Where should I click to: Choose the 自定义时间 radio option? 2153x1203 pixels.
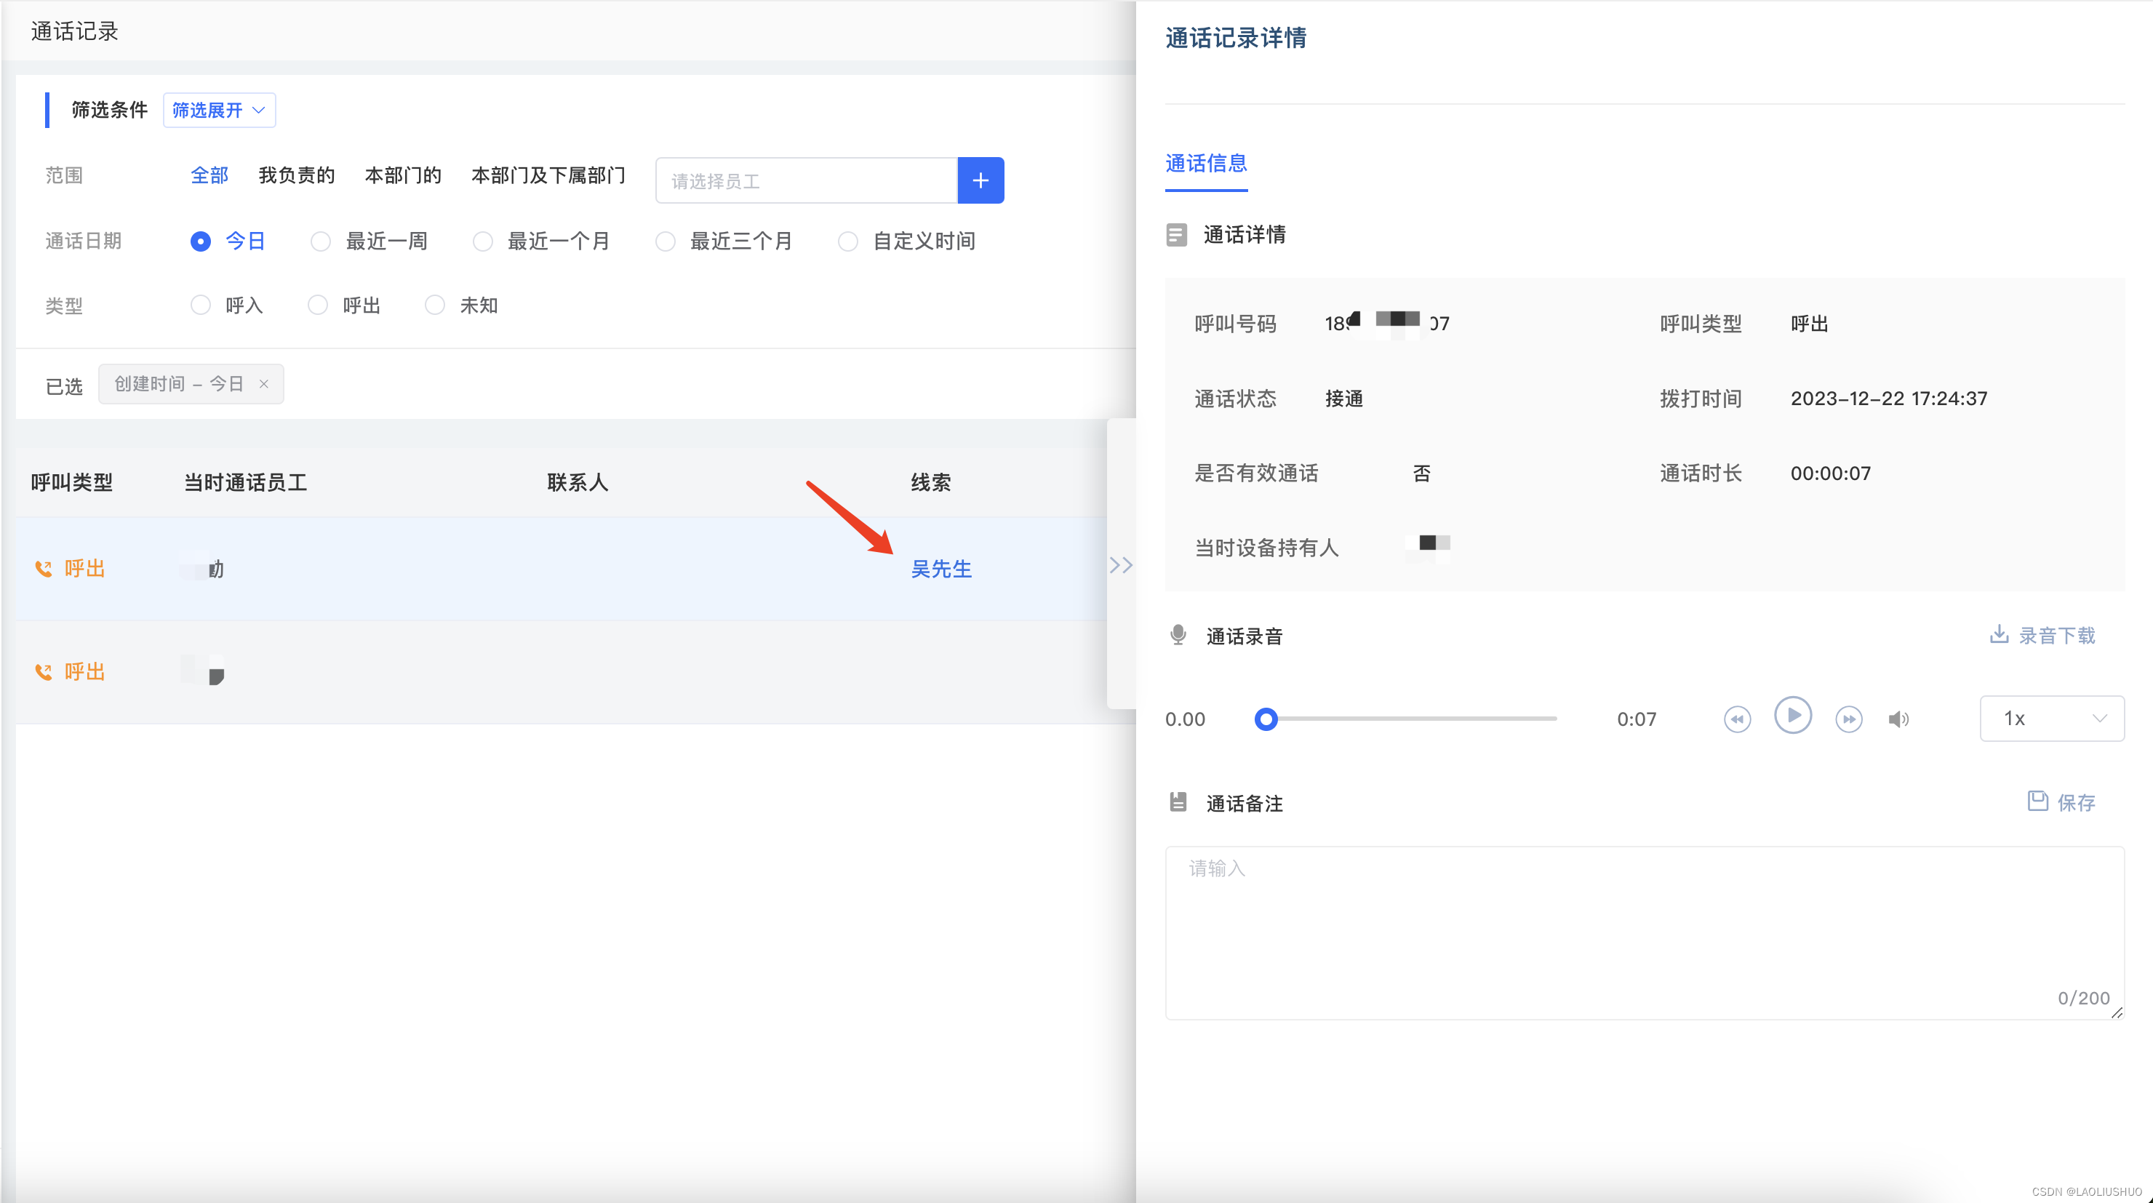tap(847, 241)
